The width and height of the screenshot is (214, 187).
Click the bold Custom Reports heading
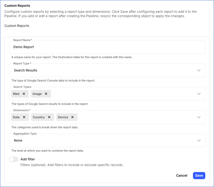coord(17,6)
